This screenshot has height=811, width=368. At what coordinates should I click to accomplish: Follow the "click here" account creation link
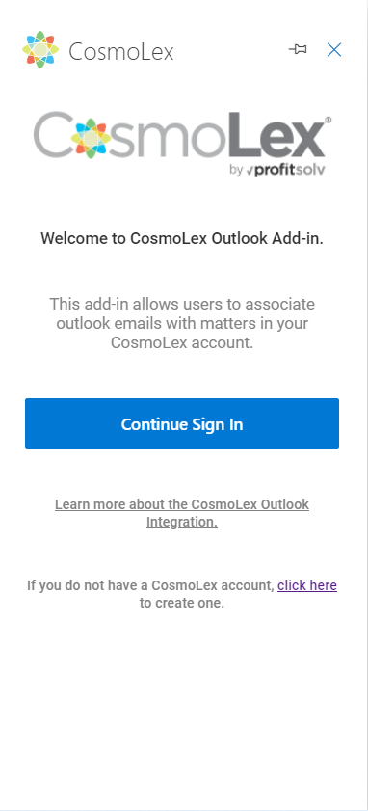click(307, 585)
